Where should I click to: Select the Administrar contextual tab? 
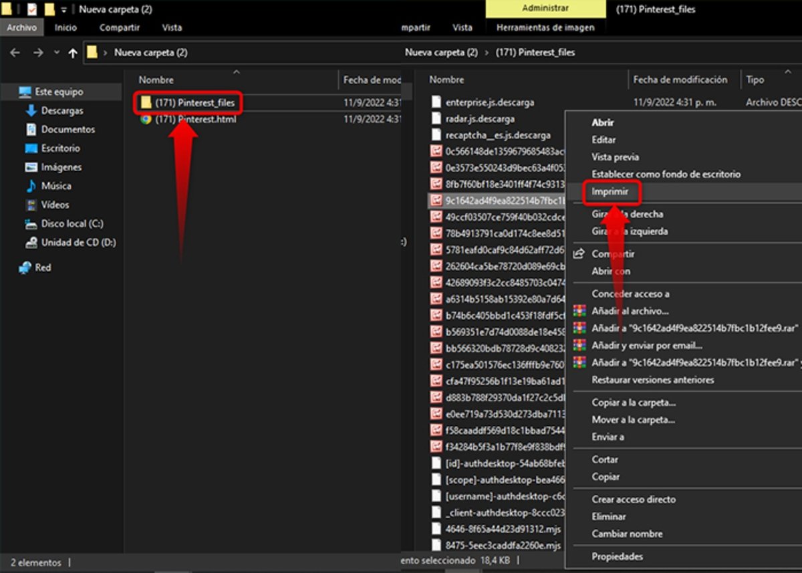[x=546, y=9]
